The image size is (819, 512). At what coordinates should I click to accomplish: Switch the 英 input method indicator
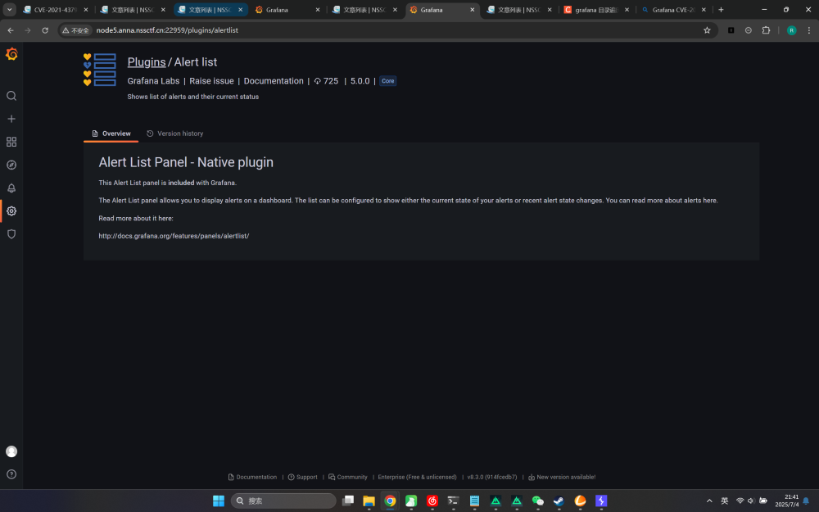(725, 501)
